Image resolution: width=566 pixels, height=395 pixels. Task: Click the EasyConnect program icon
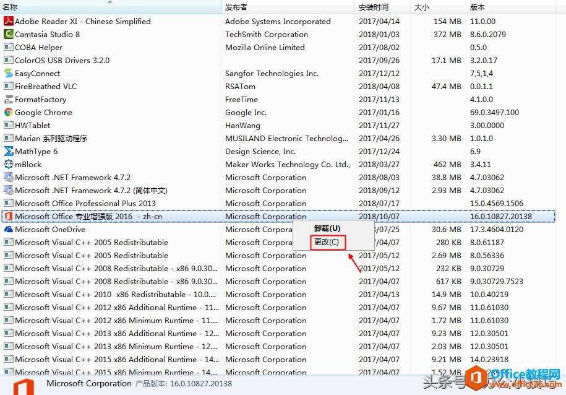pyautogui.click(x=7, y=73)
